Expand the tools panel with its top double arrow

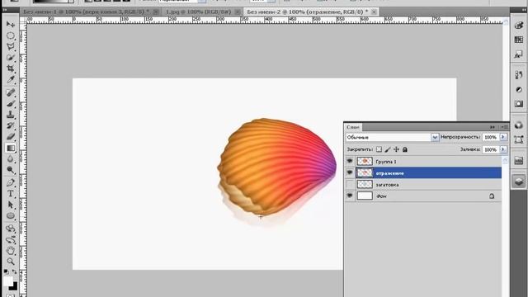pos(5,10)
